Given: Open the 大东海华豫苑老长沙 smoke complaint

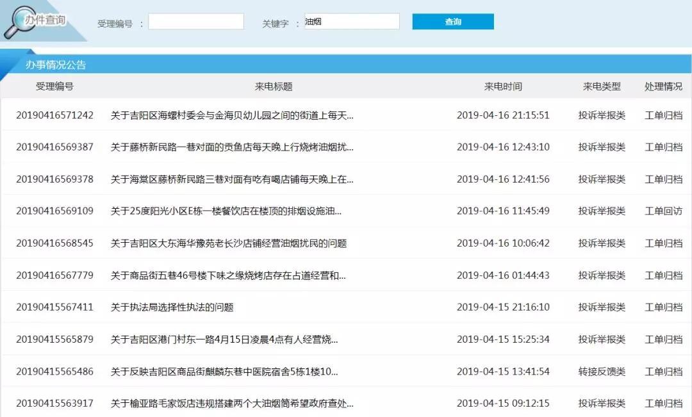Looking at the screenshot, I should (229, 243).
